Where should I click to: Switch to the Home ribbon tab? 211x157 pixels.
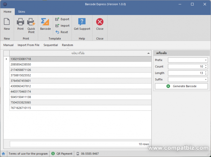[8, 12]
